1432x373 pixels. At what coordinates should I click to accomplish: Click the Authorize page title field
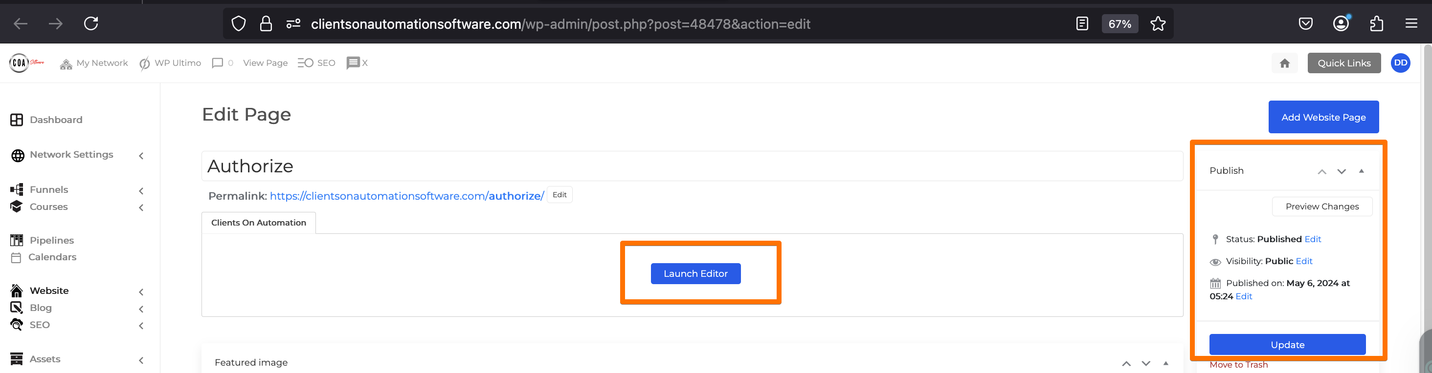692,166
